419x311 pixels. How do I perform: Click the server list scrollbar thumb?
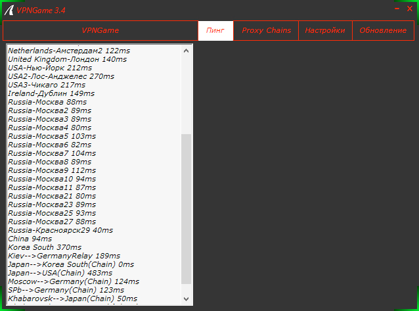[x=187, y=209]
